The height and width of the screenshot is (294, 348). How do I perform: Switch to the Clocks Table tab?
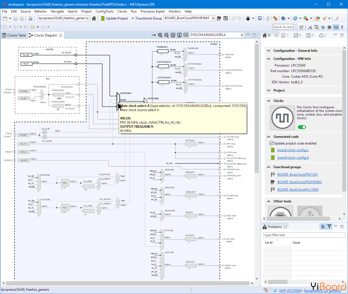(x=14, y=35)
